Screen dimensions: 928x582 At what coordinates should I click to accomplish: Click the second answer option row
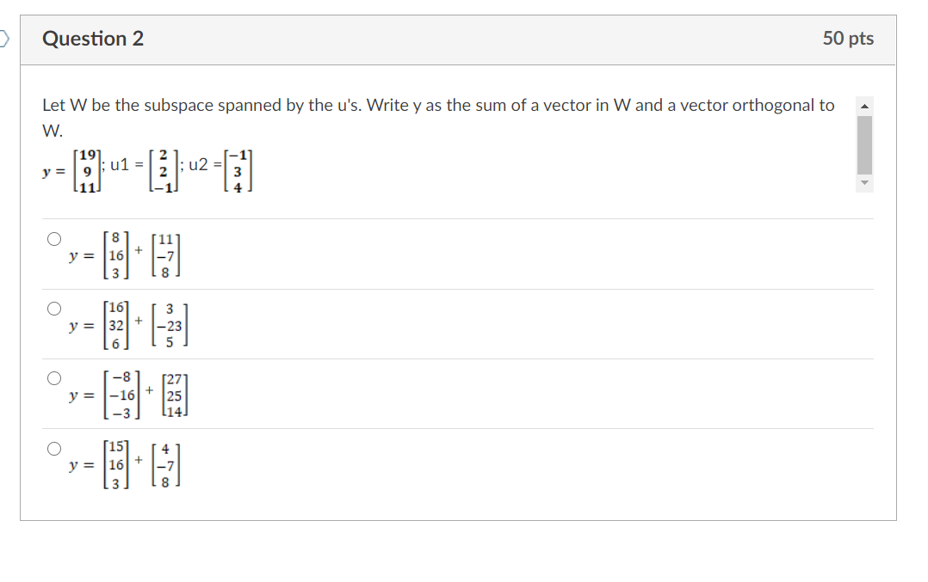click(125, 325)
